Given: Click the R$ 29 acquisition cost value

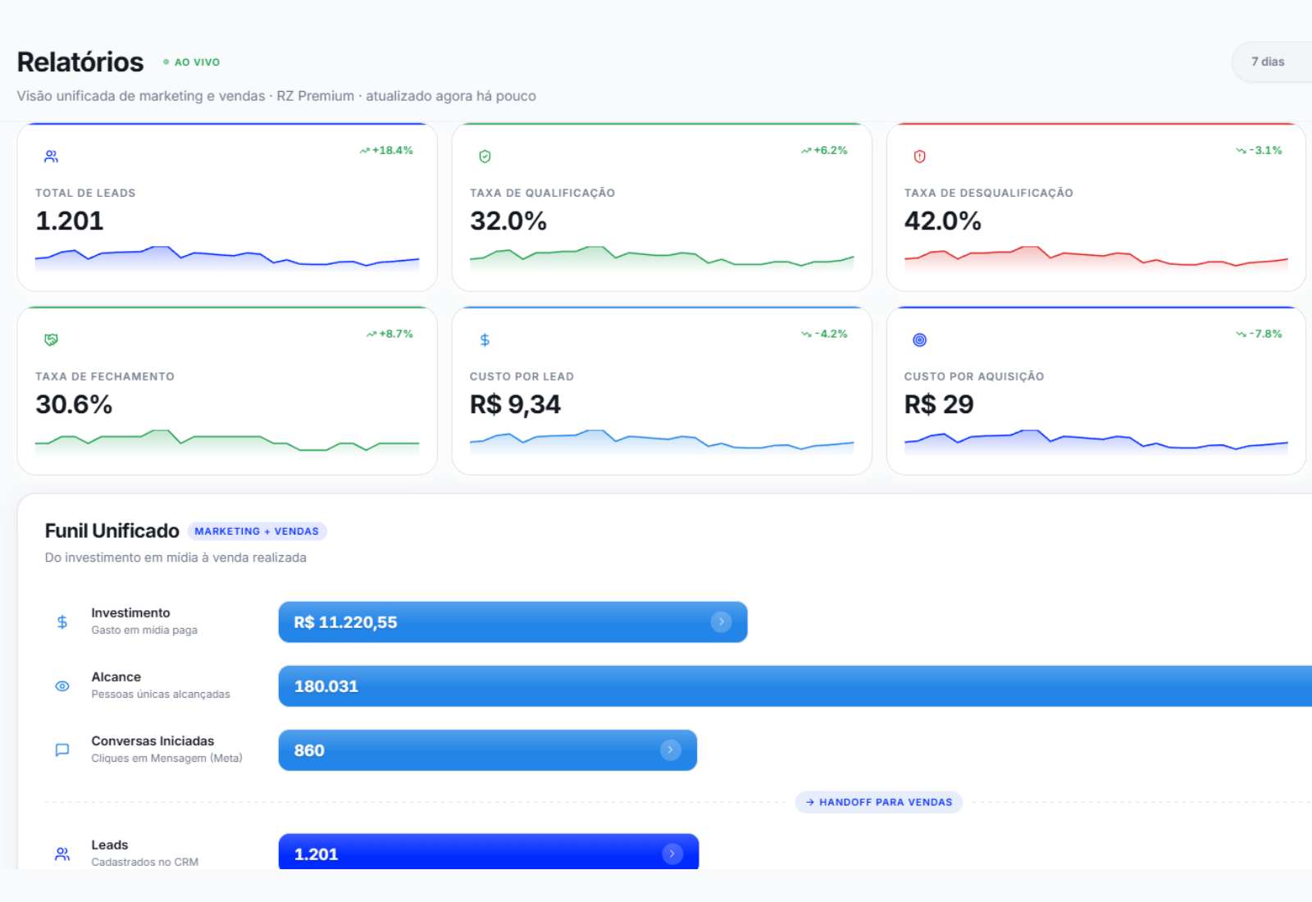Looking at the screenshot, I should pos(939,404).
